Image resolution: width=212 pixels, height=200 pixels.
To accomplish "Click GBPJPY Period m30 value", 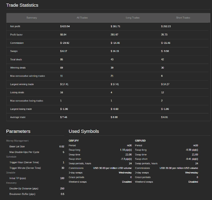I will click(129, 145).
